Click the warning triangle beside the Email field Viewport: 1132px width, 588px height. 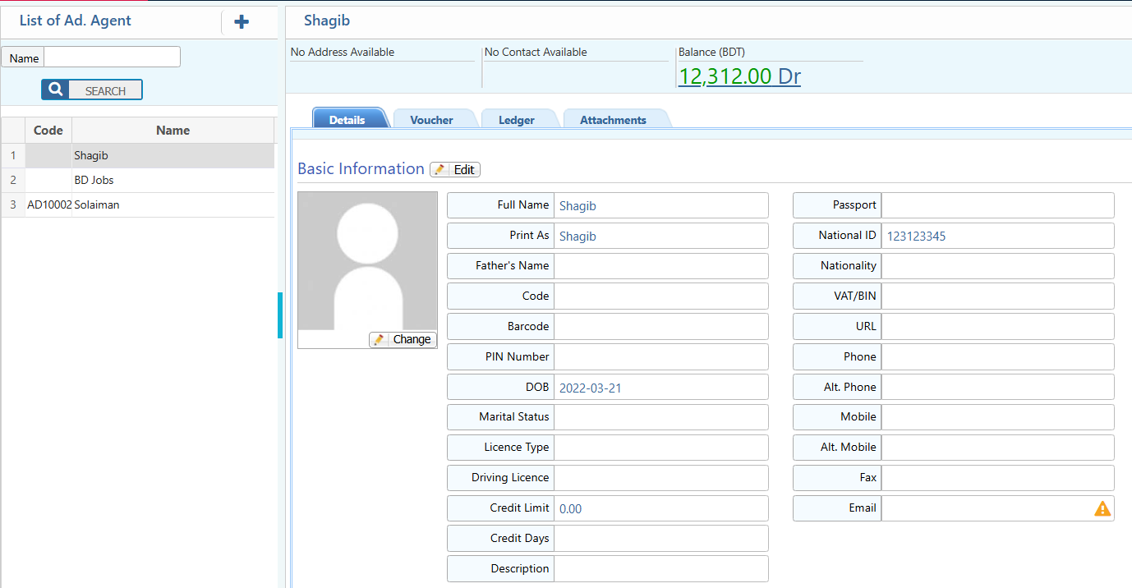click(x=1102, y=508)
